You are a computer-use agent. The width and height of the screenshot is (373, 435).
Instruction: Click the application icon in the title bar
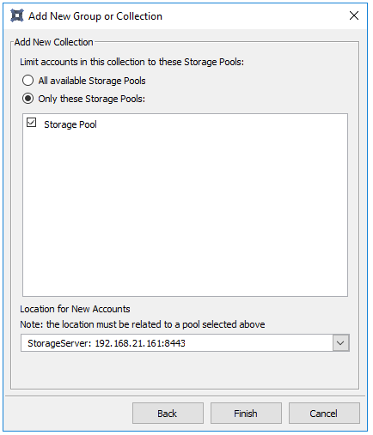coord(17,15)
